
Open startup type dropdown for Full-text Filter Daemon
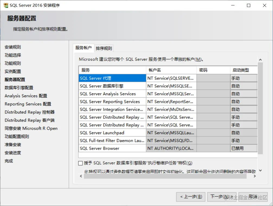click(244, 140)
